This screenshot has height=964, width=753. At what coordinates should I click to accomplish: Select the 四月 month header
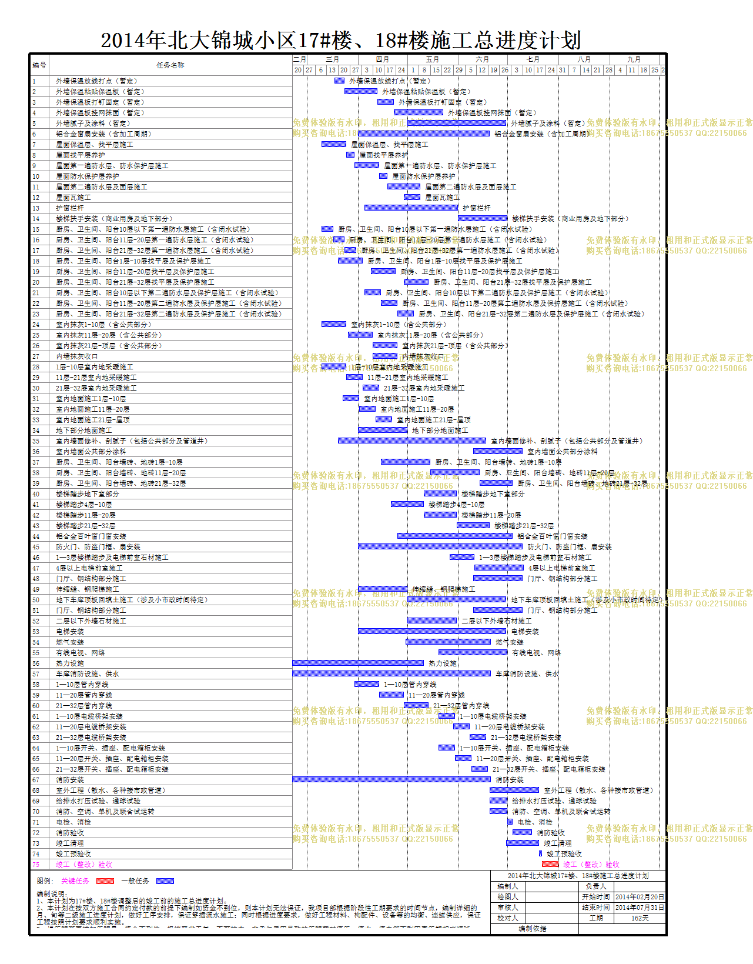[x=383, y=59]
